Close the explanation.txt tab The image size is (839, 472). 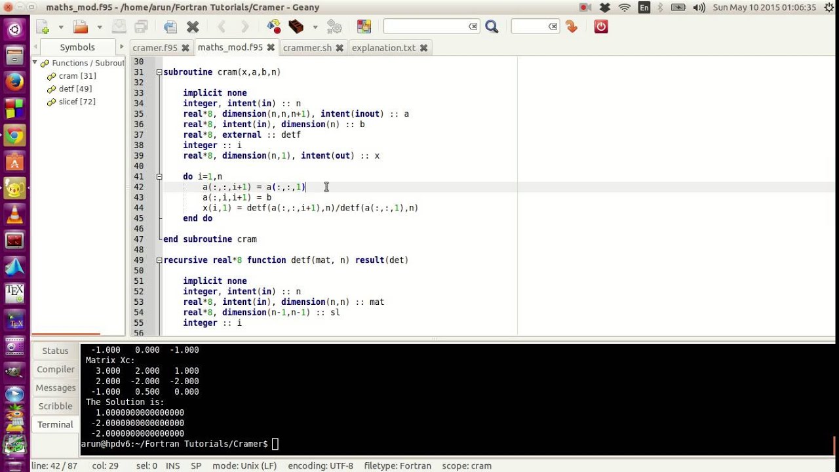pos(423,48)
